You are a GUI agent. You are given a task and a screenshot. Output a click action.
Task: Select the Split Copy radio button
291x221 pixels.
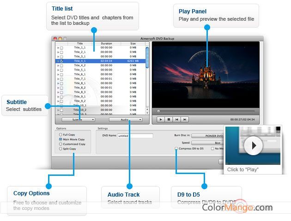click(x=61, y=149)
